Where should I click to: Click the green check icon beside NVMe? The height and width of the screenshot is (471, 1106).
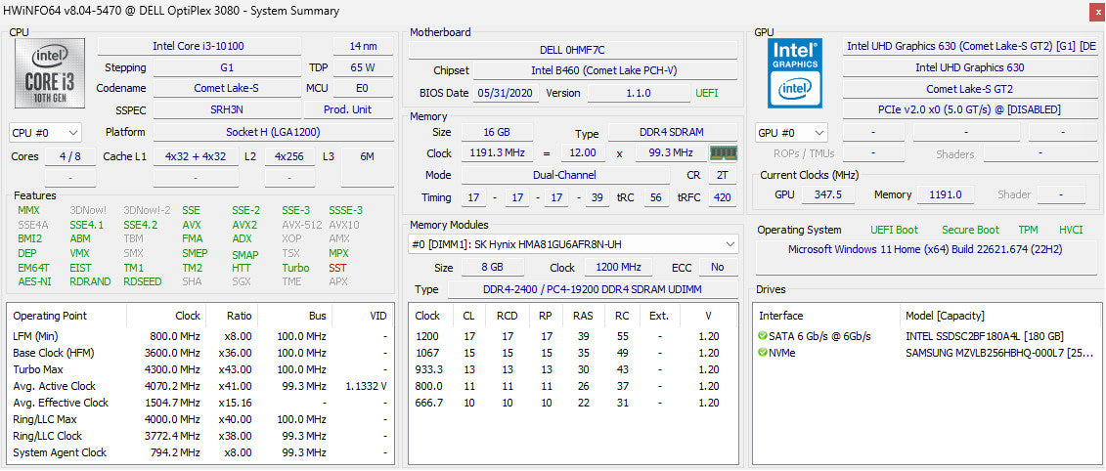tap(763, 353)
